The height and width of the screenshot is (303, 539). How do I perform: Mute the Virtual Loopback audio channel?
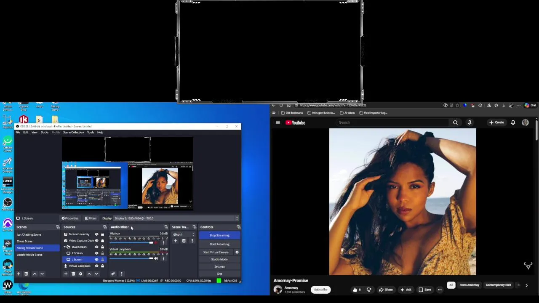click(x=156, y=258)
